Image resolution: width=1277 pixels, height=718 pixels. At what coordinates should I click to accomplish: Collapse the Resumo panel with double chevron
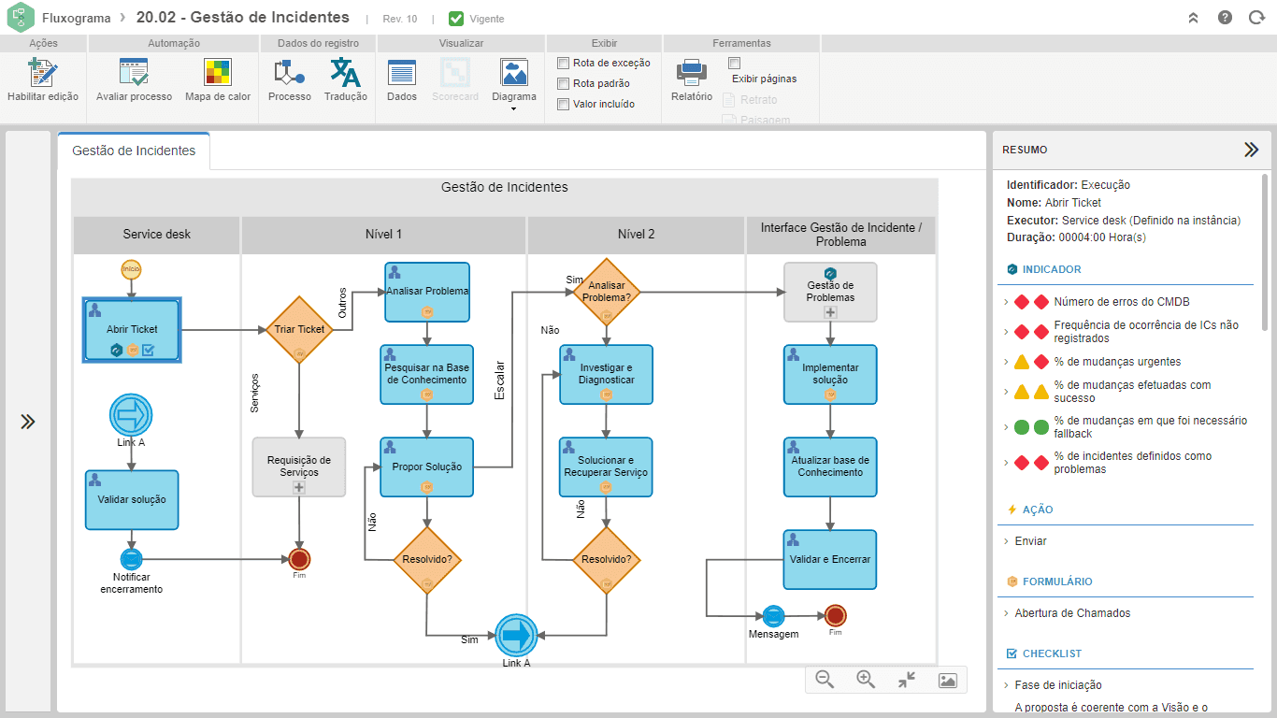click(1251, 150)
